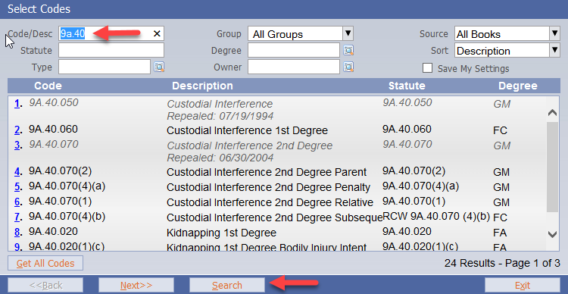Image resolution: width=568 pixels, height=294 pixels.
Task: Open result link number 8
Action: pos(17,233)
